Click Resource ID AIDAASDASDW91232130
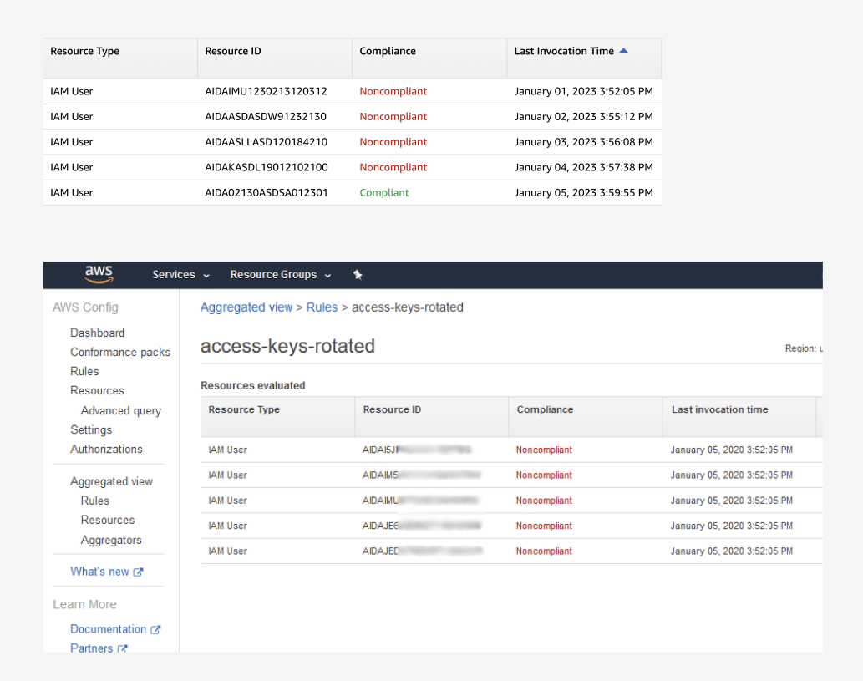The image size is (863, 681). pos(266,117)
